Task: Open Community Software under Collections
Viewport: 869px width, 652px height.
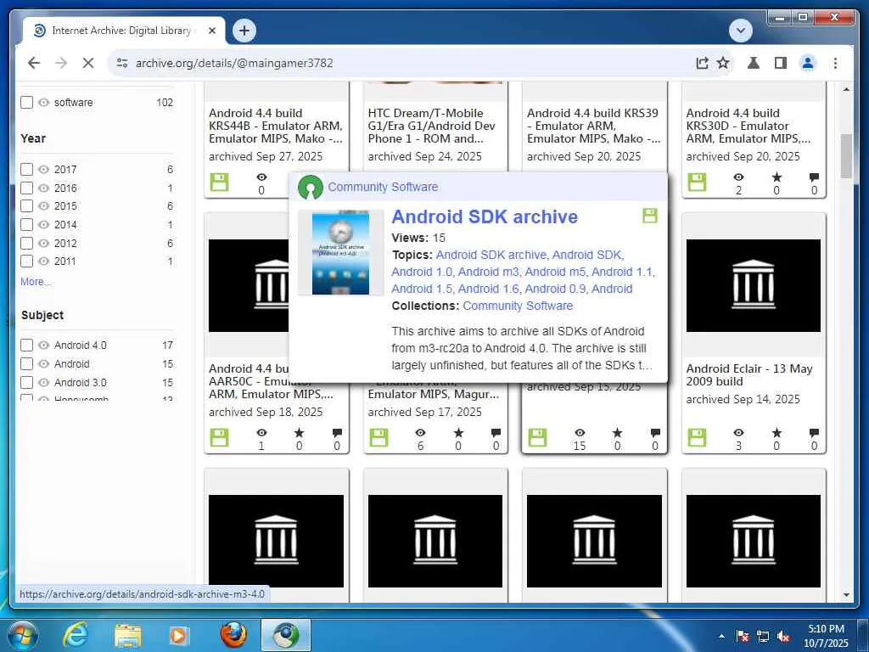Action: [518, 306]
